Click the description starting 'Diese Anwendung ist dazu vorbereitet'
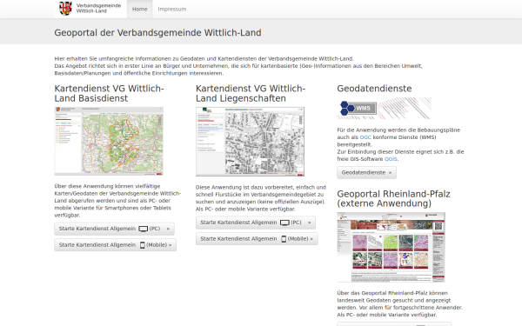 point(261,198)
